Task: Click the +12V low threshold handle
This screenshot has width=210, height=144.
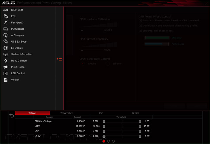Action: tap(104, 126)
